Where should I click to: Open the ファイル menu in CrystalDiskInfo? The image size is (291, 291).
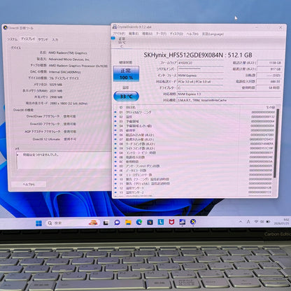tap(119, 34)
